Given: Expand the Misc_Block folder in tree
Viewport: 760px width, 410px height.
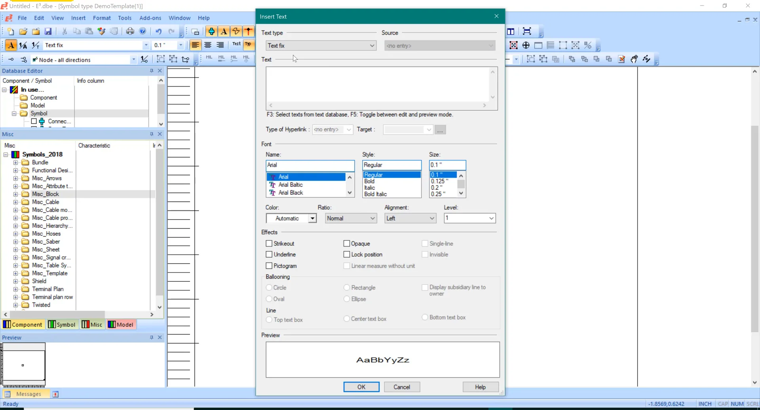Looking at the screenshot, I should pos(15,194).
